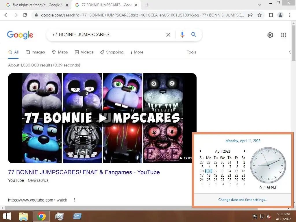Click the April 2022 month header
The height and width of the screenshot is (222, 296).
tap(222, 151)
